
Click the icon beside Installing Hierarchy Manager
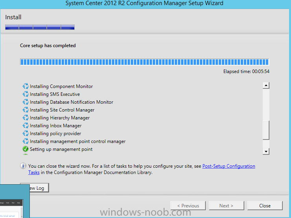[x=26, y=117]
